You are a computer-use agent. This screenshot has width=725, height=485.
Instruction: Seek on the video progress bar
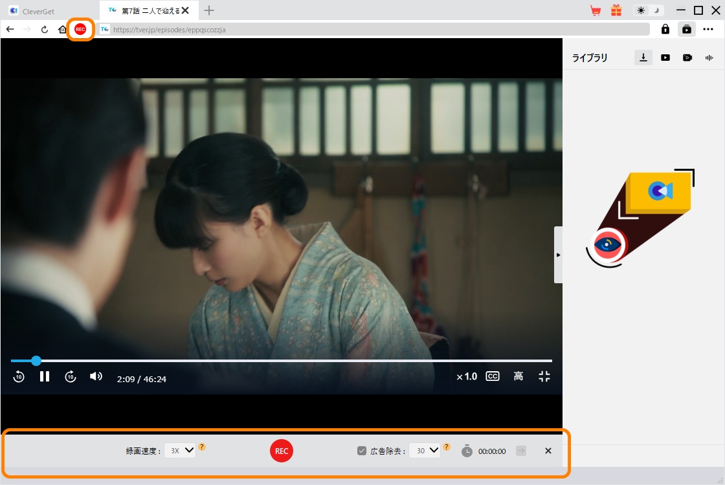281,360
